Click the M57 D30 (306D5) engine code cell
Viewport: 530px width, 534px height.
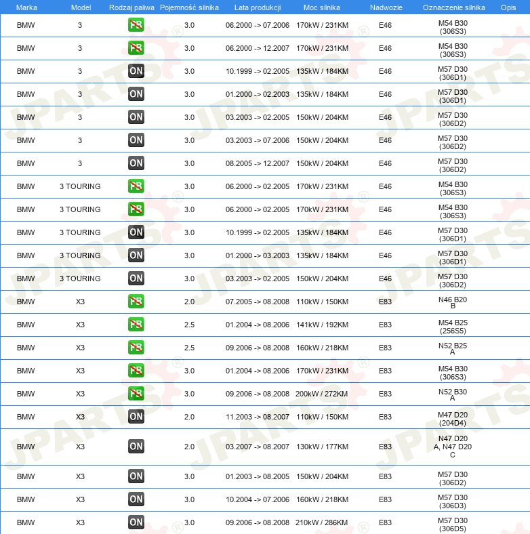(453, 522)
